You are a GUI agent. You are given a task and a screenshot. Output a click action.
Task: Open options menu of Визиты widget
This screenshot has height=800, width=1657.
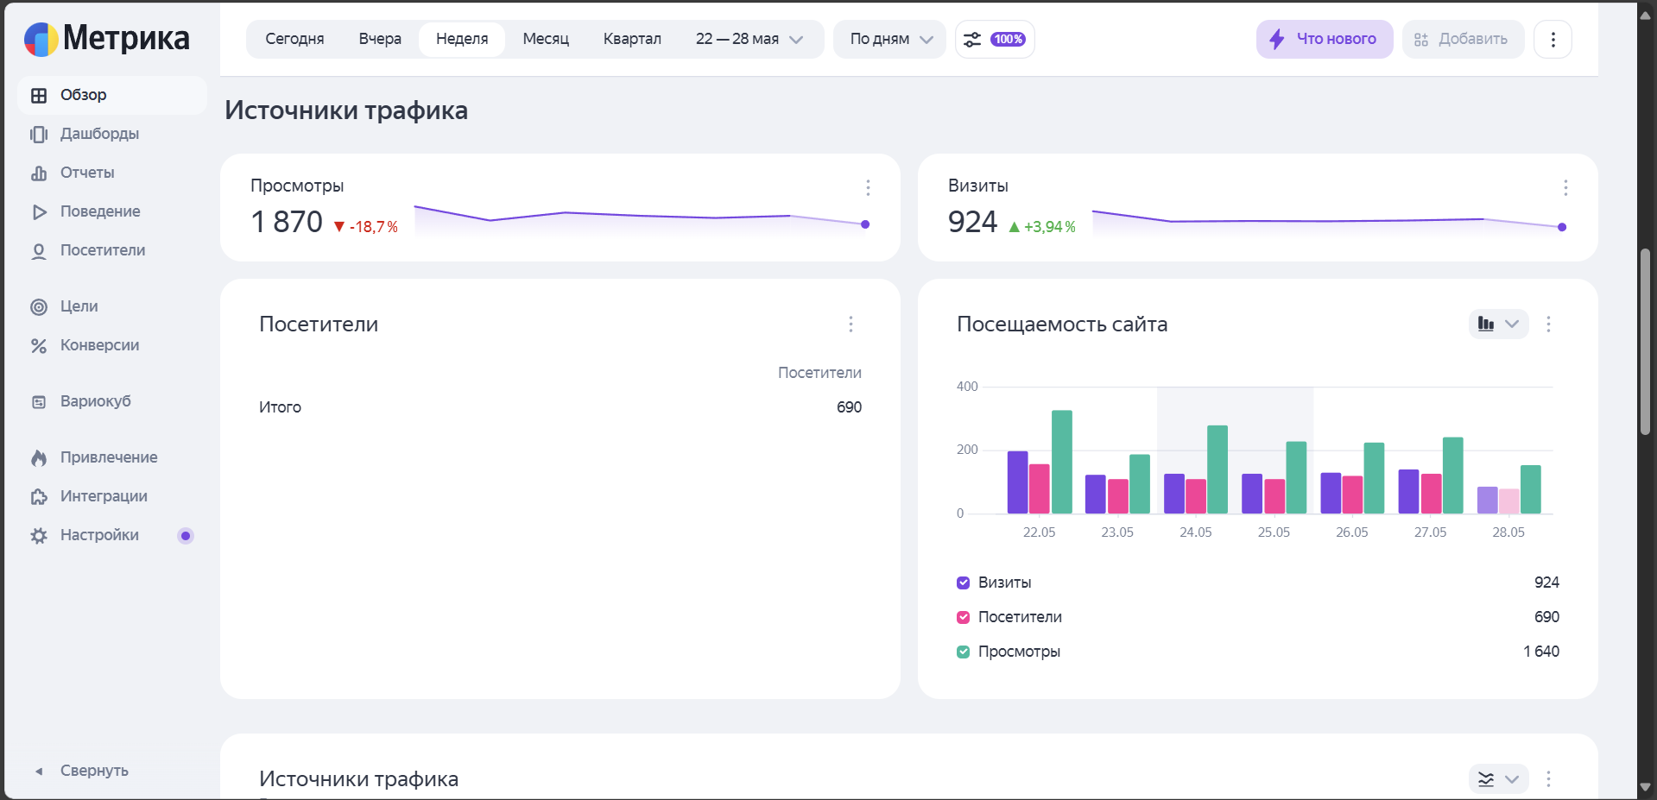pos(1565,187)
